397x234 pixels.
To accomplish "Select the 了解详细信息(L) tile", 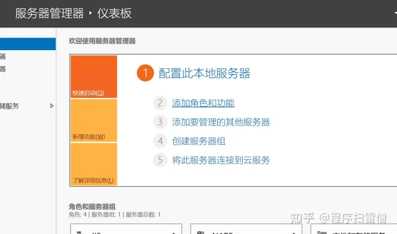I will pos(94,164).
